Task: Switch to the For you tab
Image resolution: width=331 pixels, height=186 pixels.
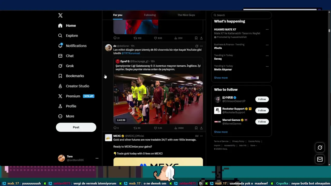Action: [118, 15]
